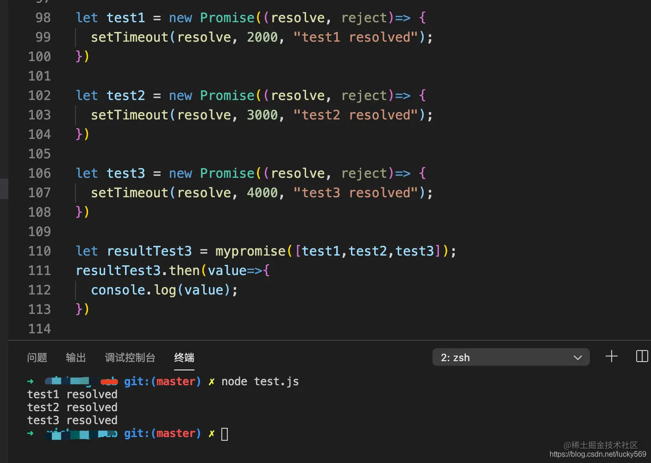The image size is (651, 463).
Task: Select the 终端 (Terminal) tab
Action: point(184,357)
